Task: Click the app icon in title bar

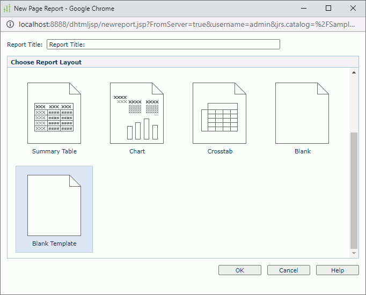Action: tap(8, 9)
